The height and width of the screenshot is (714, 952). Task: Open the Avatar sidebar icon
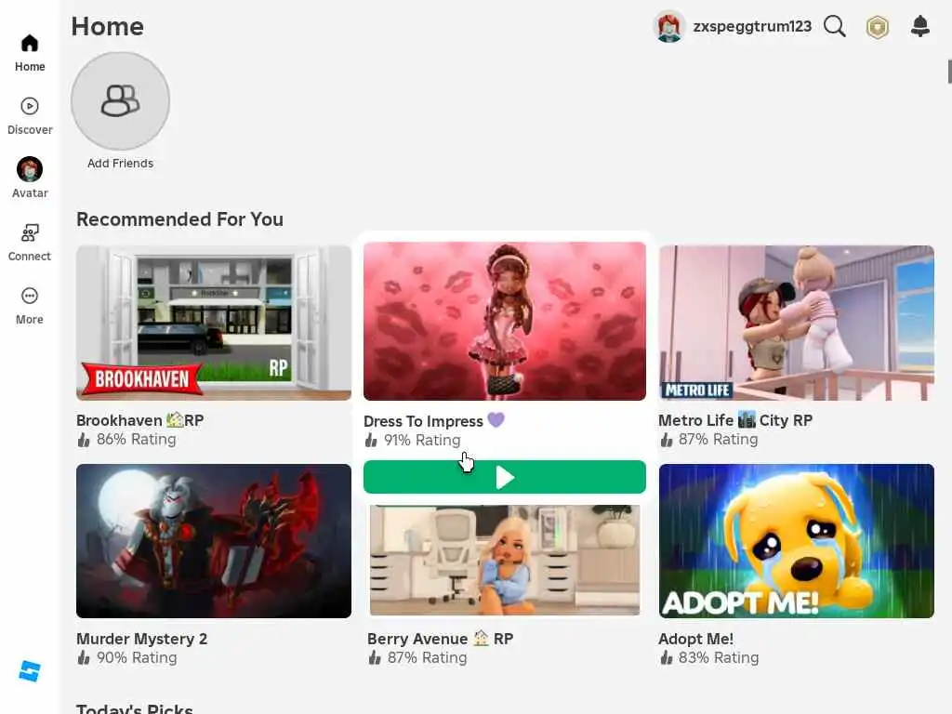(x=29, y=169)
